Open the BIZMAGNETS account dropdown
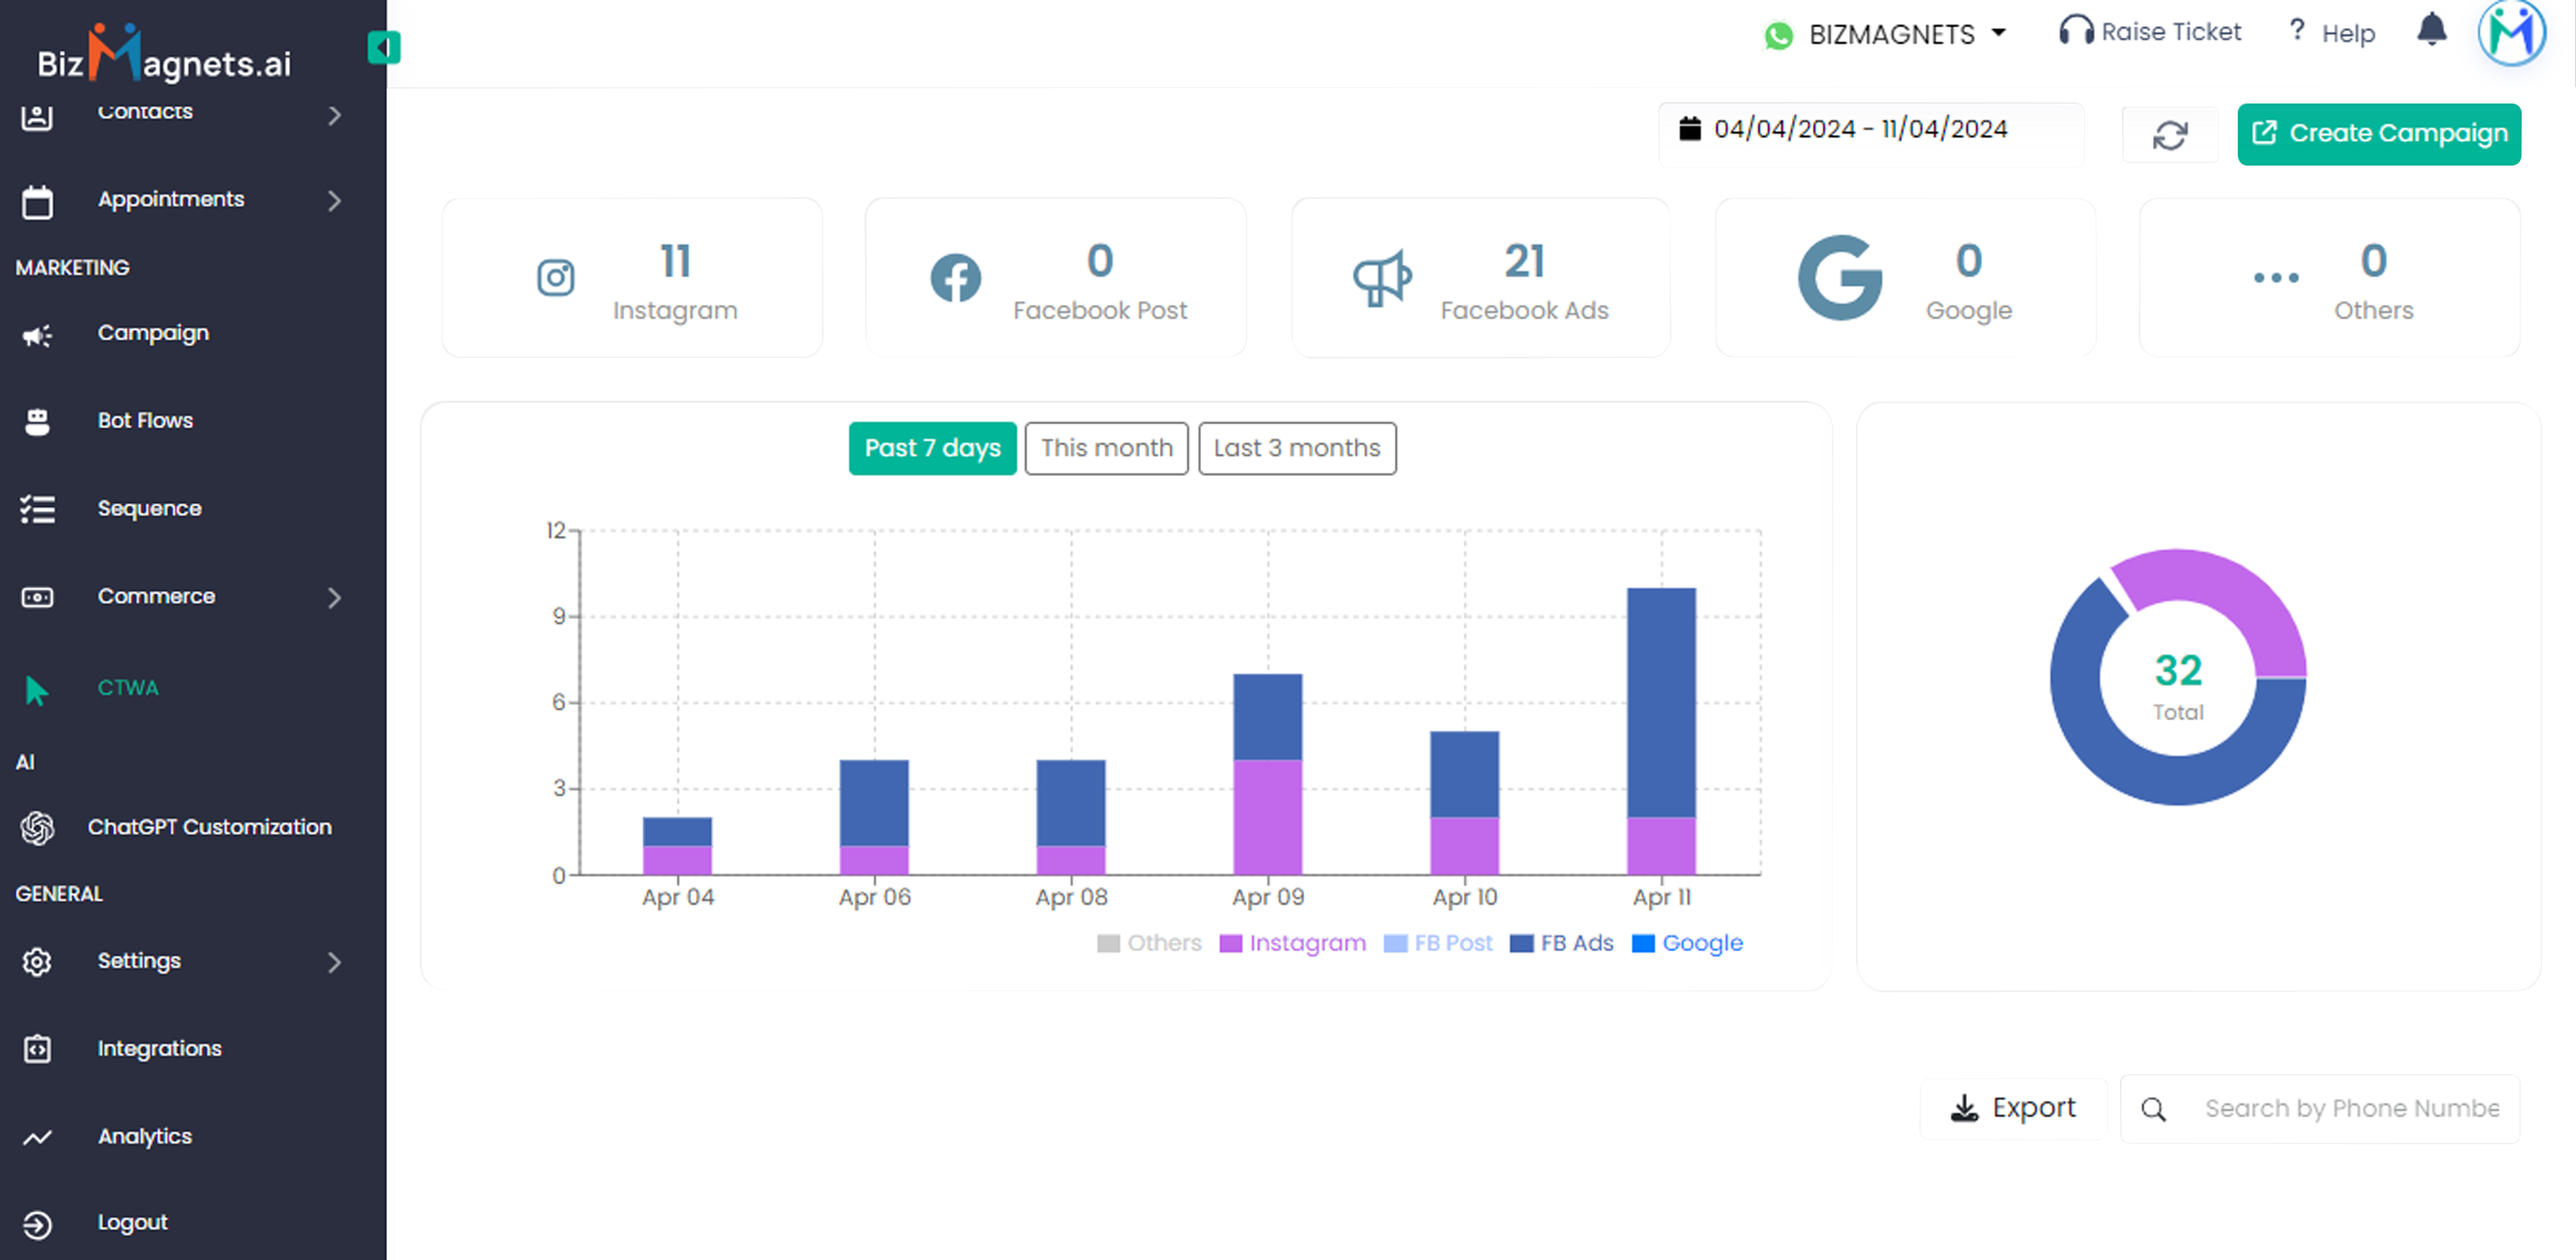The width and height of the screenshot is (2576, 1260). click(x=1886, y=34)
